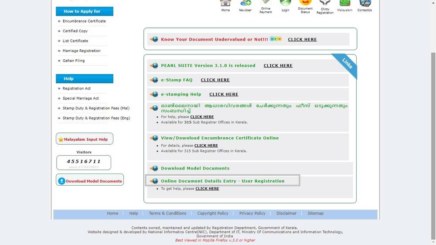Open the Online Payment icon
This screenshot has height=245, width=436.
click(266, 3)
